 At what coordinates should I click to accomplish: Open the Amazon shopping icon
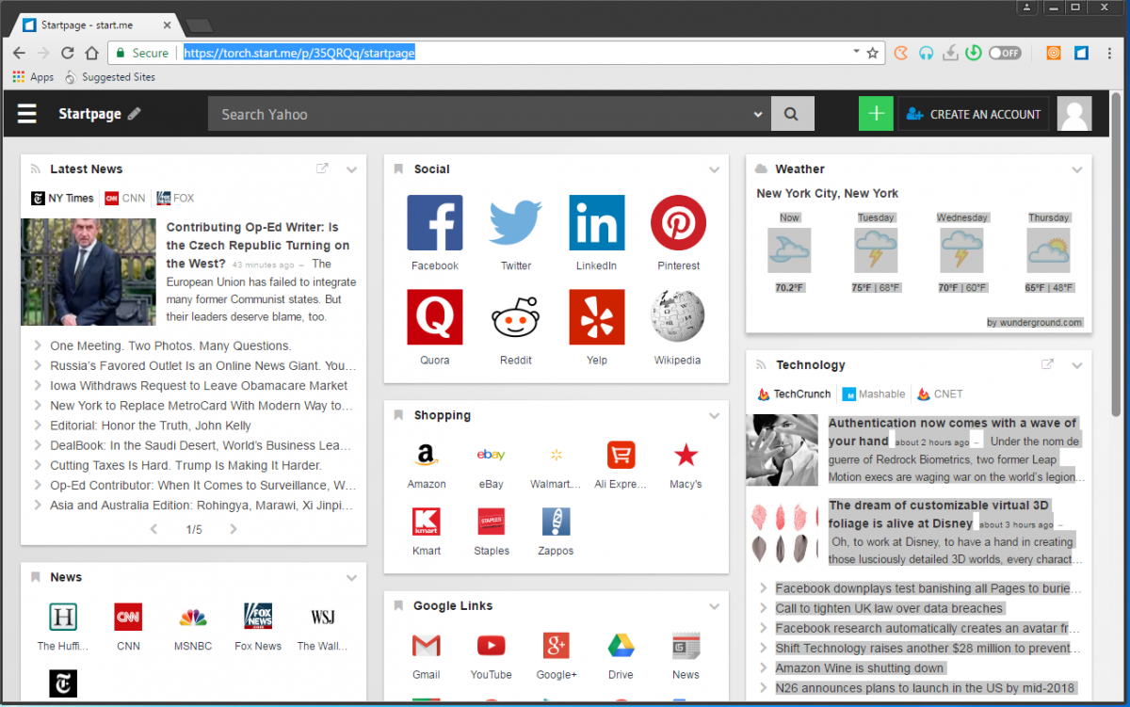pyautogui.click(x=426, y=456)
